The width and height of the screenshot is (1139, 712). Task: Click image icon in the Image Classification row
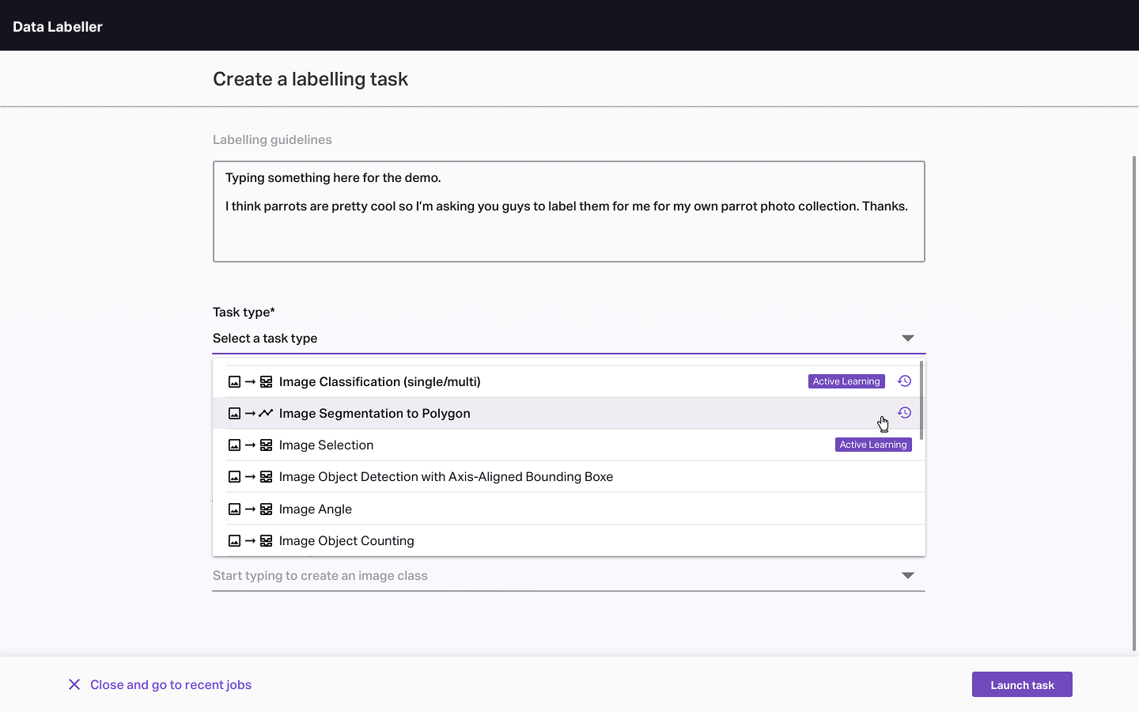(234, 382)
